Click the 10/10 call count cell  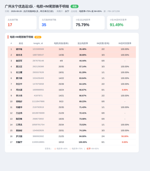point(61,142)
